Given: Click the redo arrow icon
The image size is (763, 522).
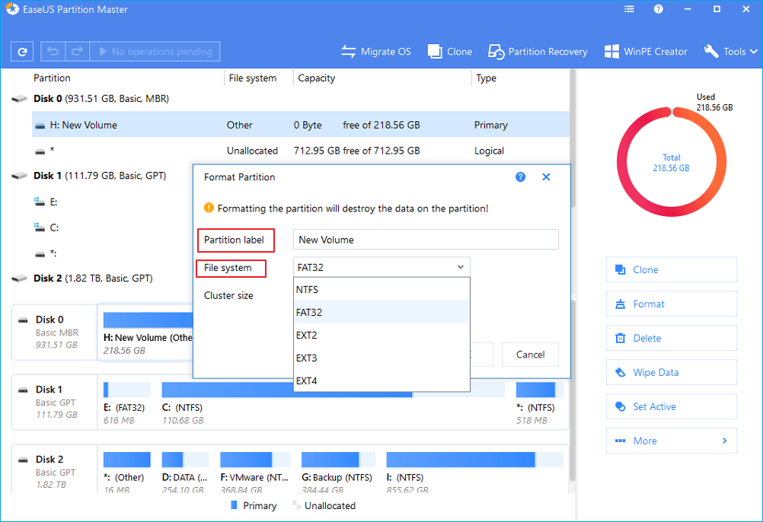Looking at the screenshot, I should [x=75, y=52].
